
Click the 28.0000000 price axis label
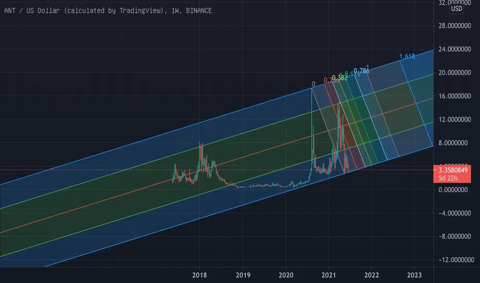pyautogui.click(x=455, y=26)
